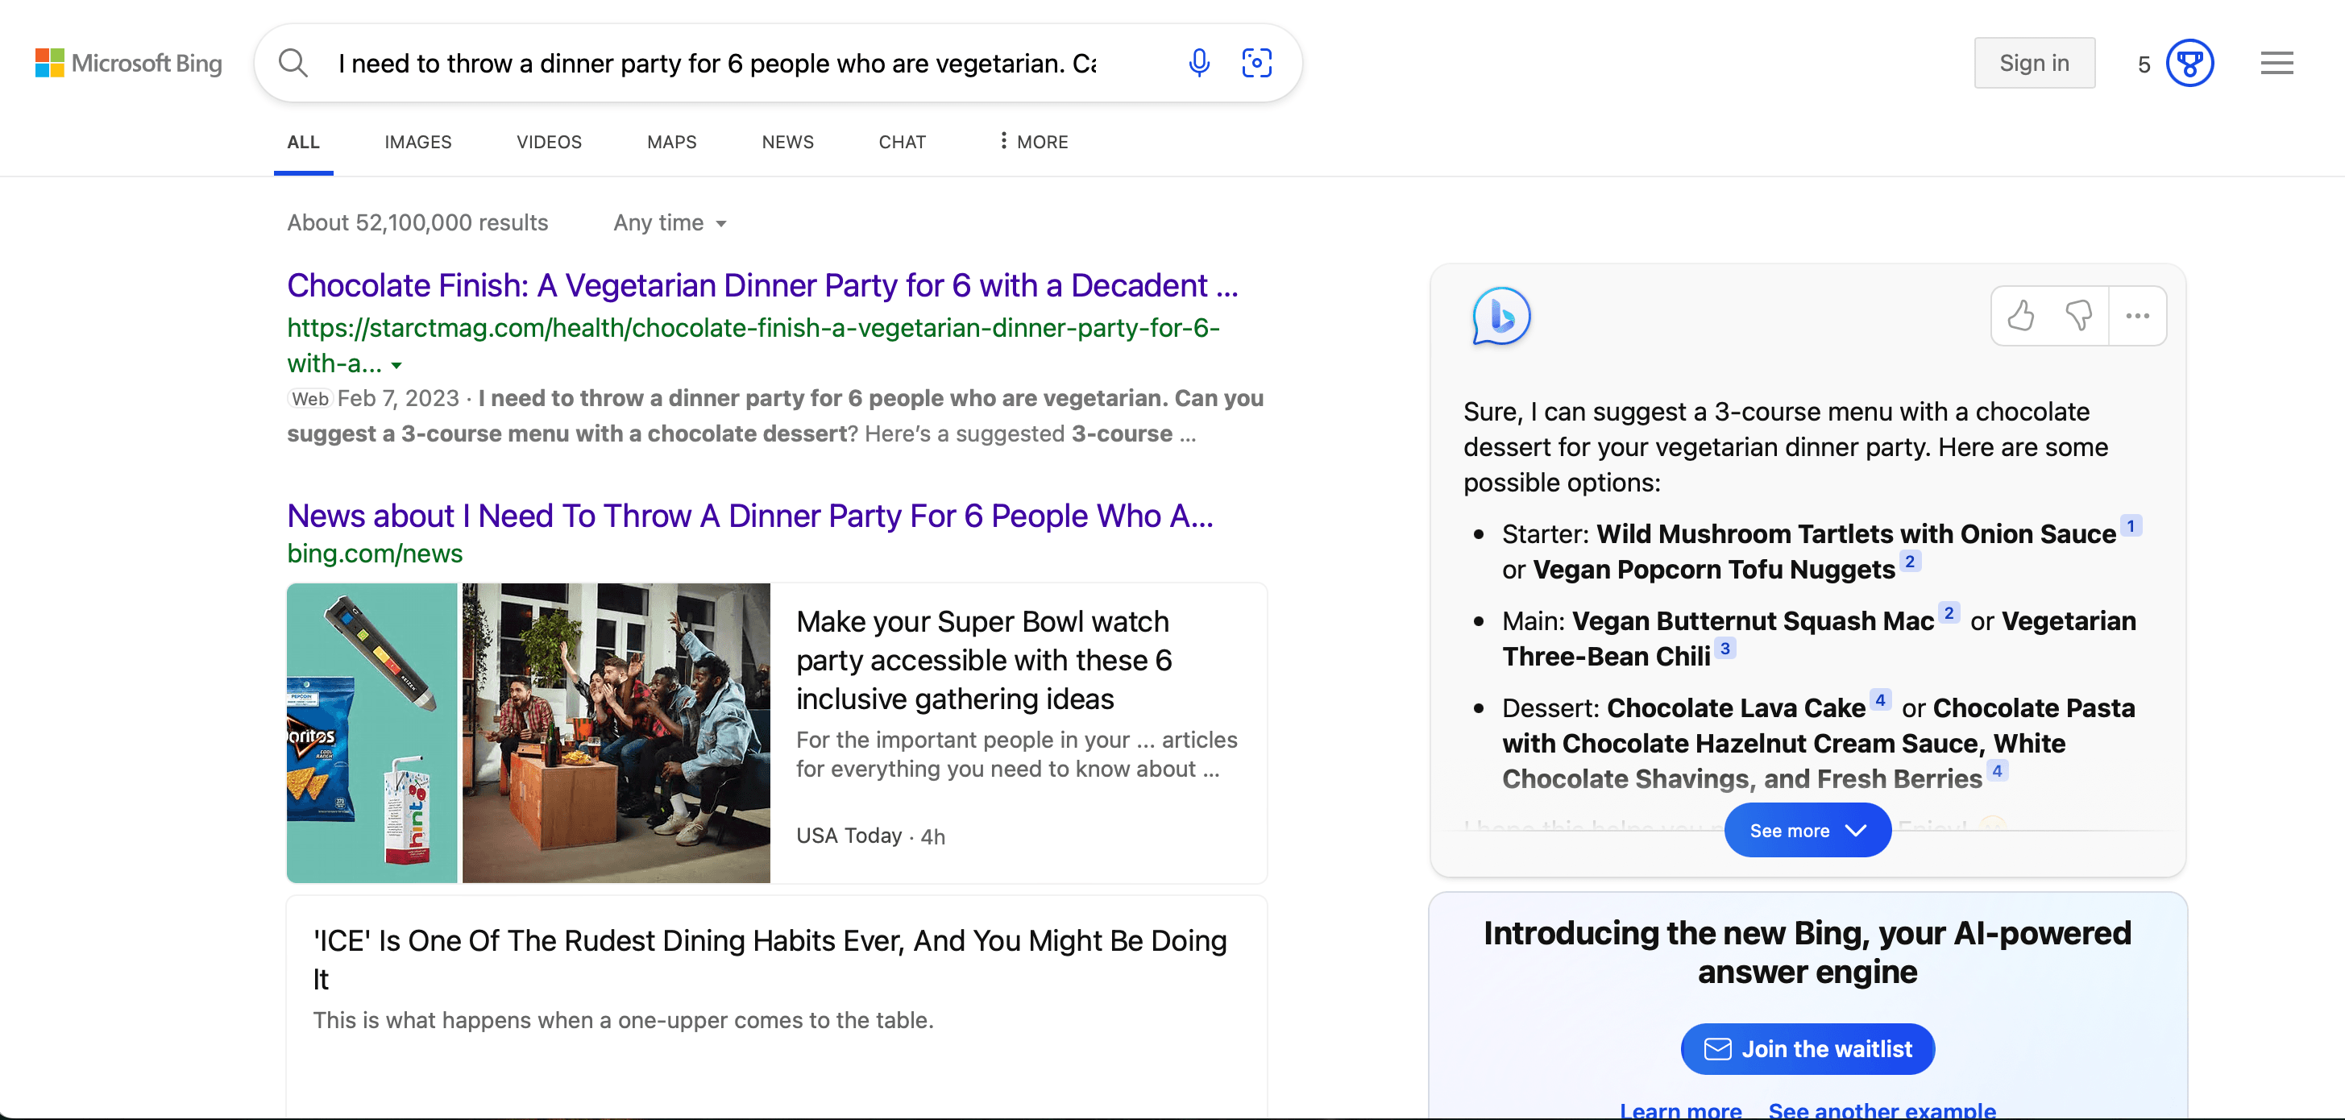Switch to the IMAGES tab
Viewport: 2345px width, 1120px height.
point(418,141)
